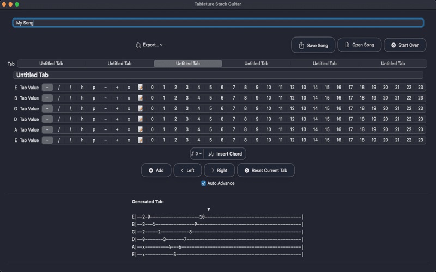Select hammer-on 'h' on the bottom E string row

click(x=82, y=140)
